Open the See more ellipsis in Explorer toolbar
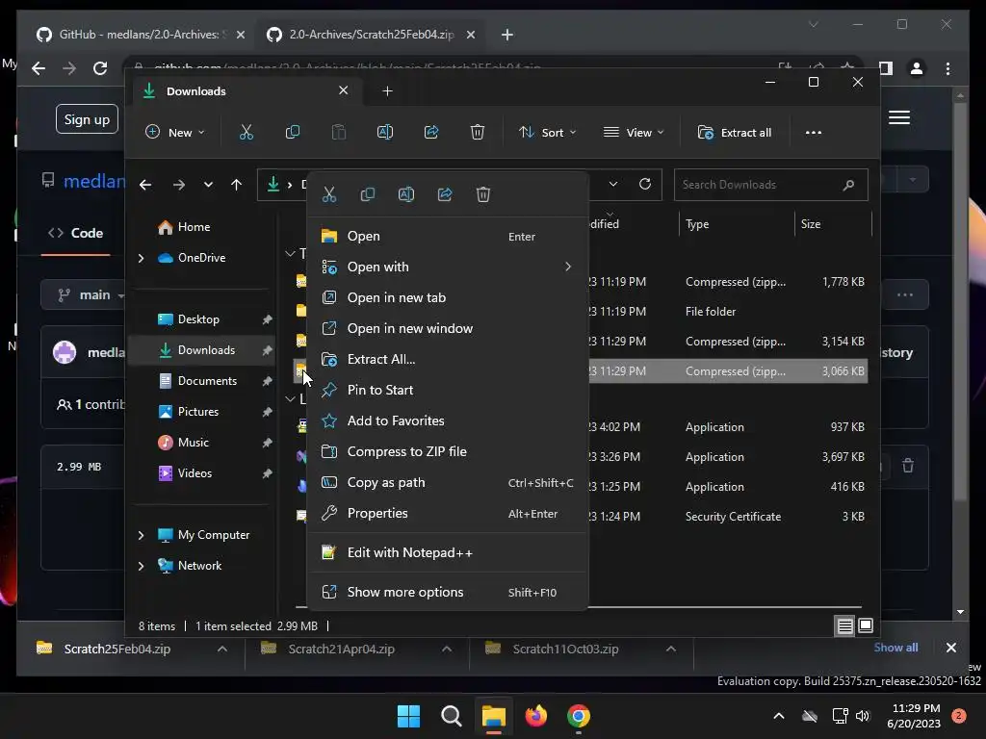Image resolution: width=986 pixels, height=739 pixels. coord(814,133)
